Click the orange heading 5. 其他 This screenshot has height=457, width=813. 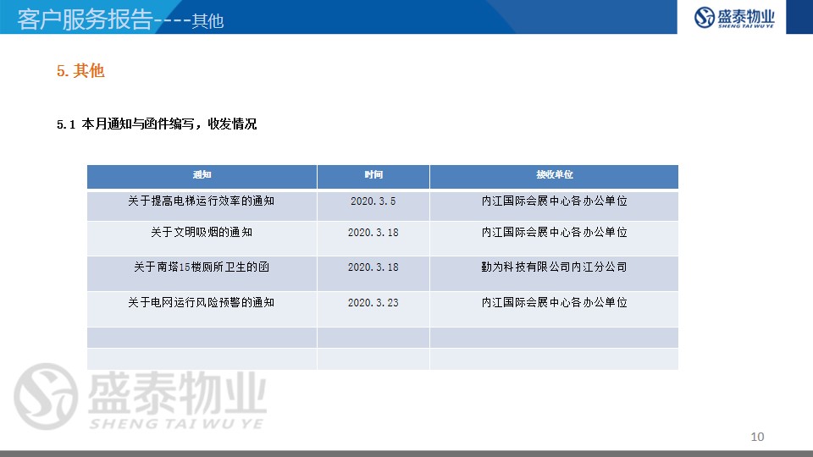click(x=80, y=72)
